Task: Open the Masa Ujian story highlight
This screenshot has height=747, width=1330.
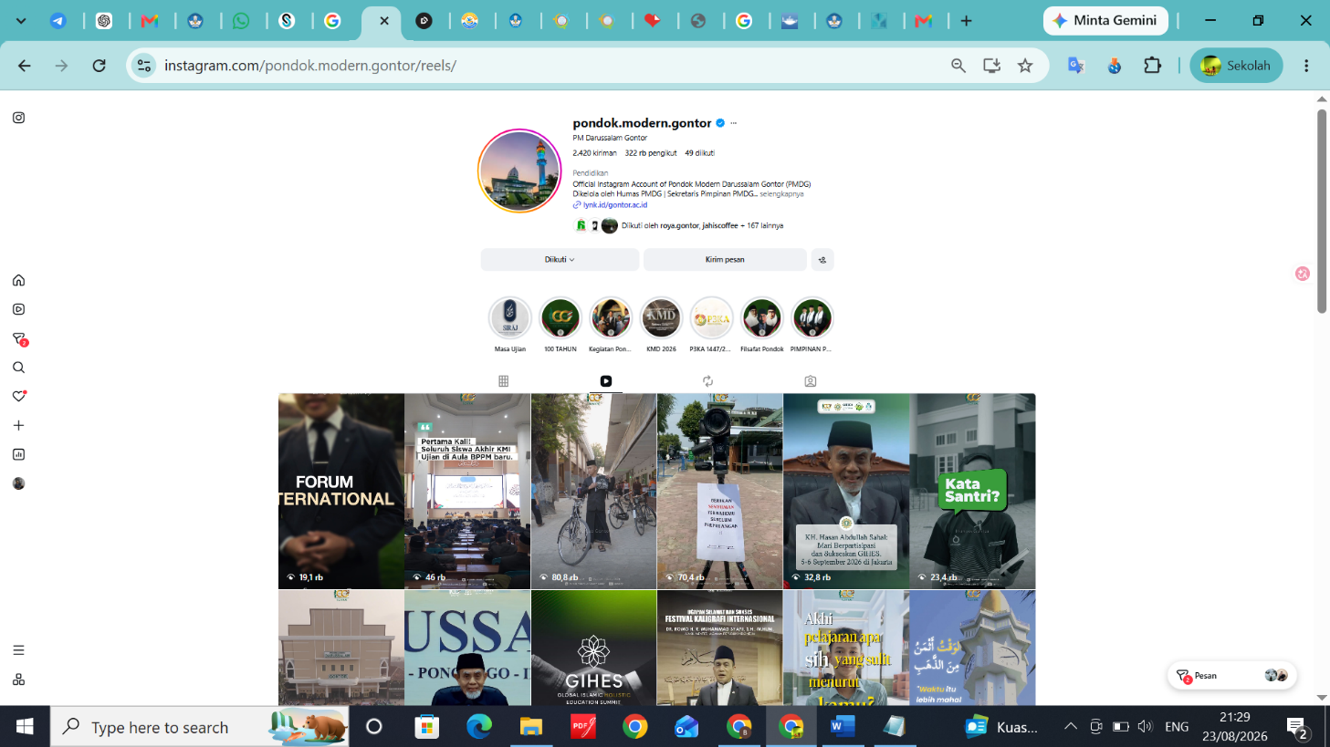Action: [510, 318]
